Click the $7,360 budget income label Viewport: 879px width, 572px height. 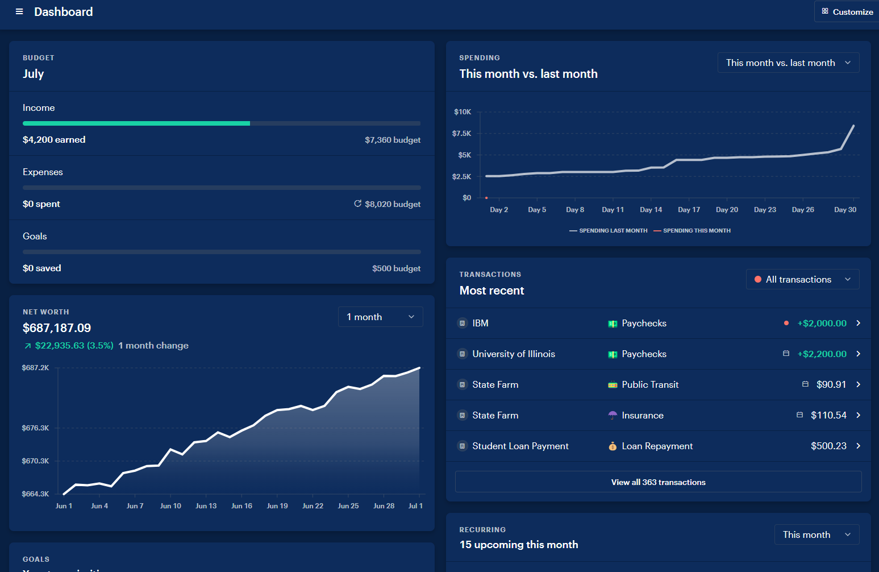(x=393, y=140)
